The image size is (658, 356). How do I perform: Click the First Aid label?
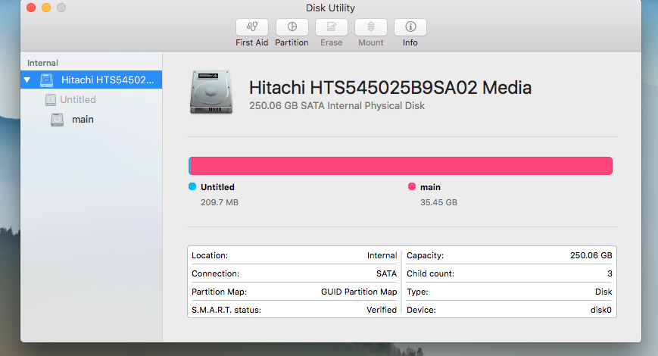pos(252,42)
